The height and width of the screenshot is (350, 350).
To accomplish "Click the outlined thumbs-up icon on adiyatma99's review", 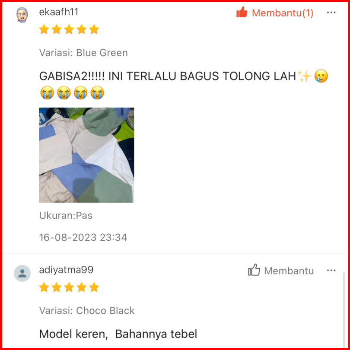I will pyautogui.click(x=254, y=270).
